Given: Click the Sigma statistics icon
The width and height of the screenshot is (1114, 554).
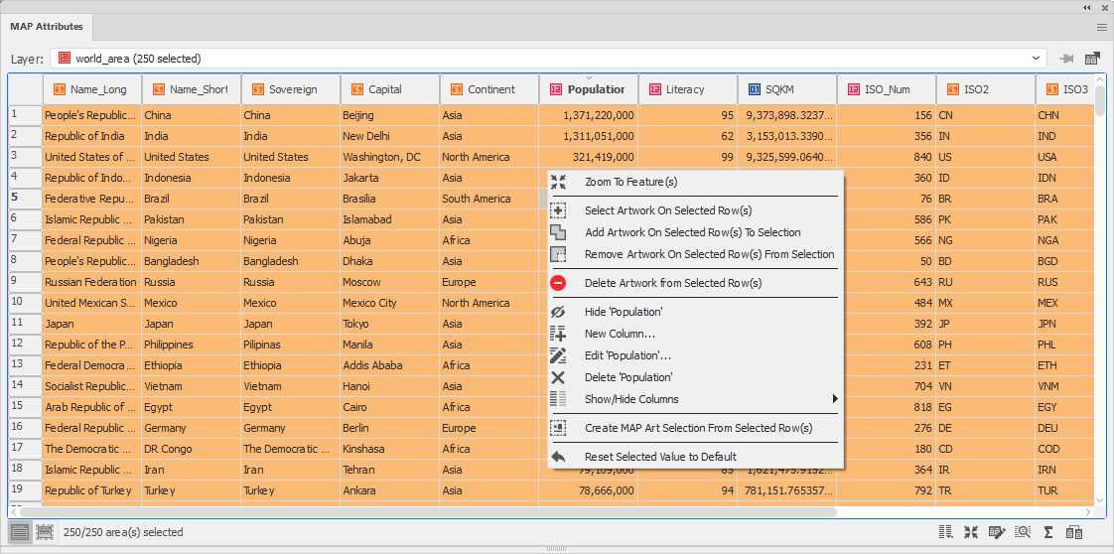Looking at the screenshot, I should tap(1047, 532).
